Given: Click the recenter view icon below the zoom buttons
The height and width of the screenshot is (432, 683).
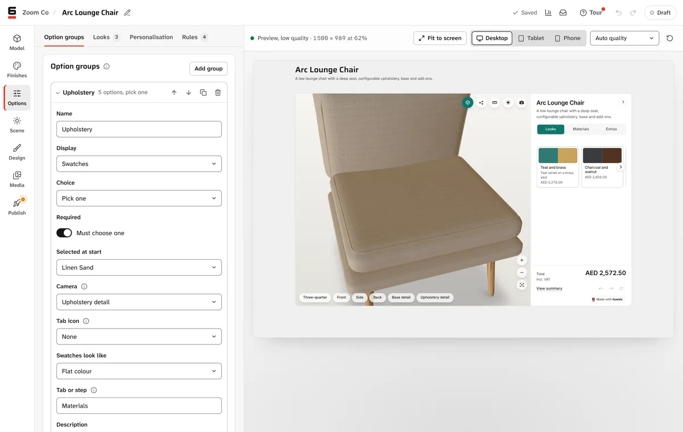Looking at the screenshot, I should coord(522,285).
